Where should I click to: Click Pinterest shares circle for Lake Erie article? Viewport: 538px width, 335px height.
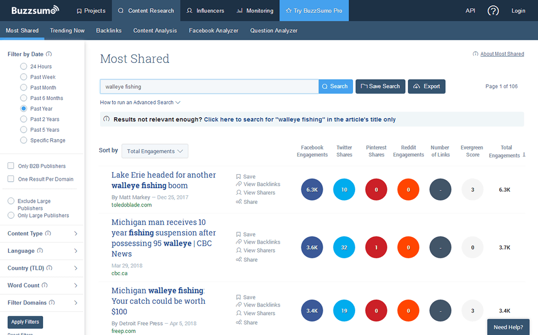click(x=376, y=189)
